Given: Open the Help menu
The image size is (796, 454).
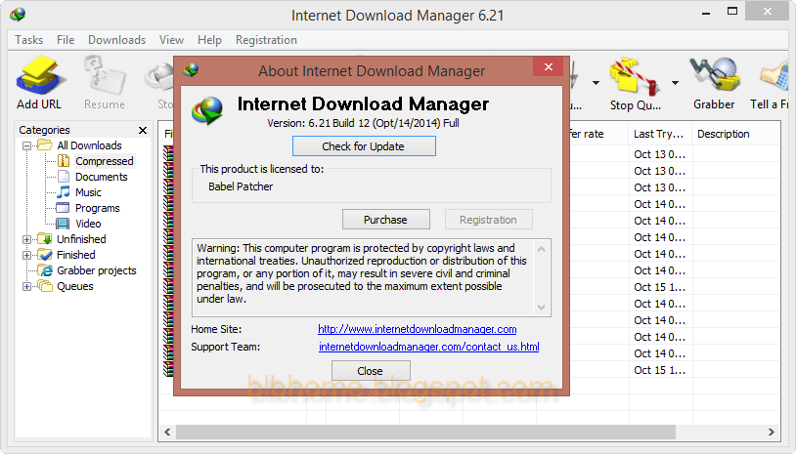Looking at the screenshot, I should 209,39.
